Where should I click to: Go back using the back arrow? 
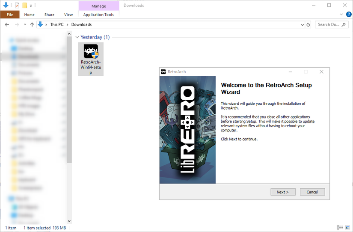click(7, 24)
